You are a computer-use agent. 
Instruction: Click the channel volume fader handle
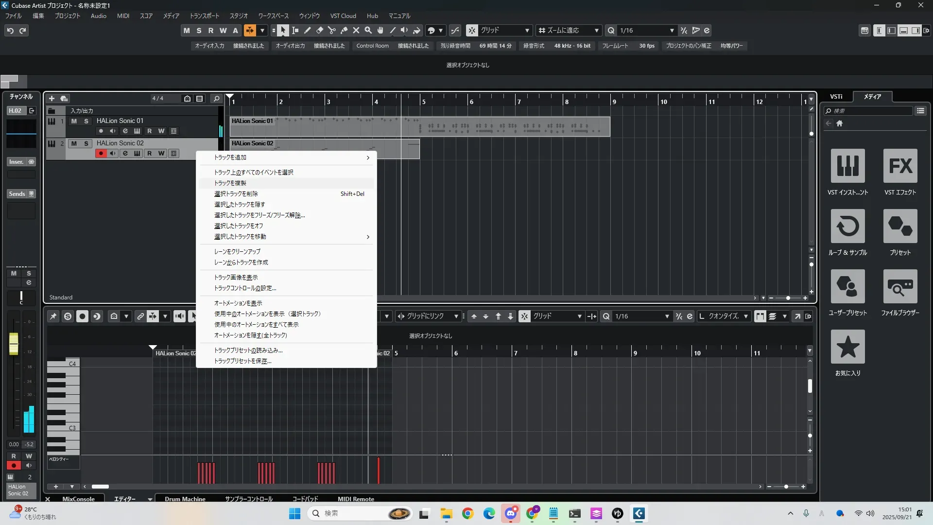click(14, 343)
